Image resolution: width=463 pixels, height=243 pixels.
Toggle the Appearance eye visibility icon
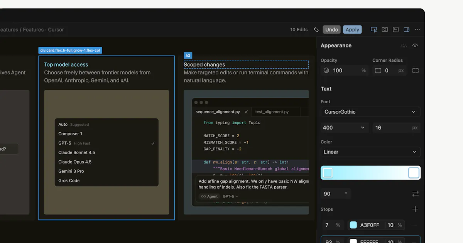415,46
